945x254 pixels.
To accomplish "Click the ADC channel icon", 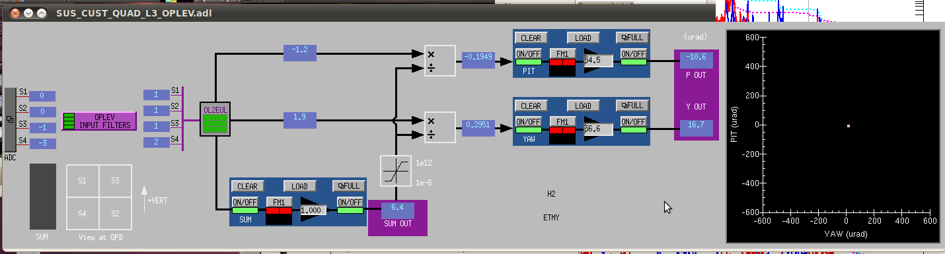I will pyautogui.click(x=10, y=119).
